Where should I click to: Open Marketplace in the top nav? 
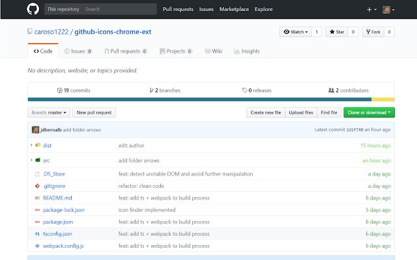(x=234, y=9)
